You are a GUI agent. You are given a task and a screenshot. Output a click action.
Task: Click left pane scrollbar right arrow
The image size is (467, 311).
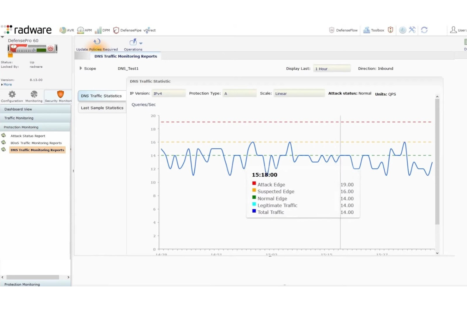click(68, 277)
